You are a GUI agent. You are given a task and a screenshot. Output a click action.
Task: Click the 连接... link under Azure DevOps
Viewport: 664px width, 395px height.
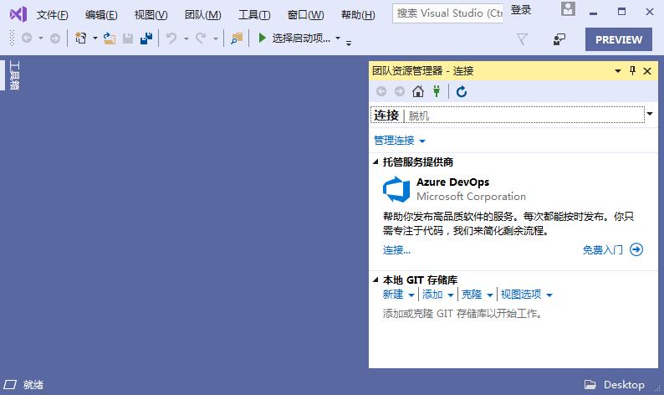coord(396,249)
